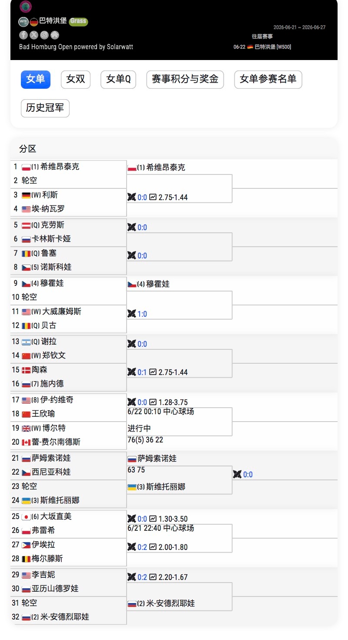Open odds chart icon for 大坂直美 match
The image size is (348, 640).
[x=153, y=519]
